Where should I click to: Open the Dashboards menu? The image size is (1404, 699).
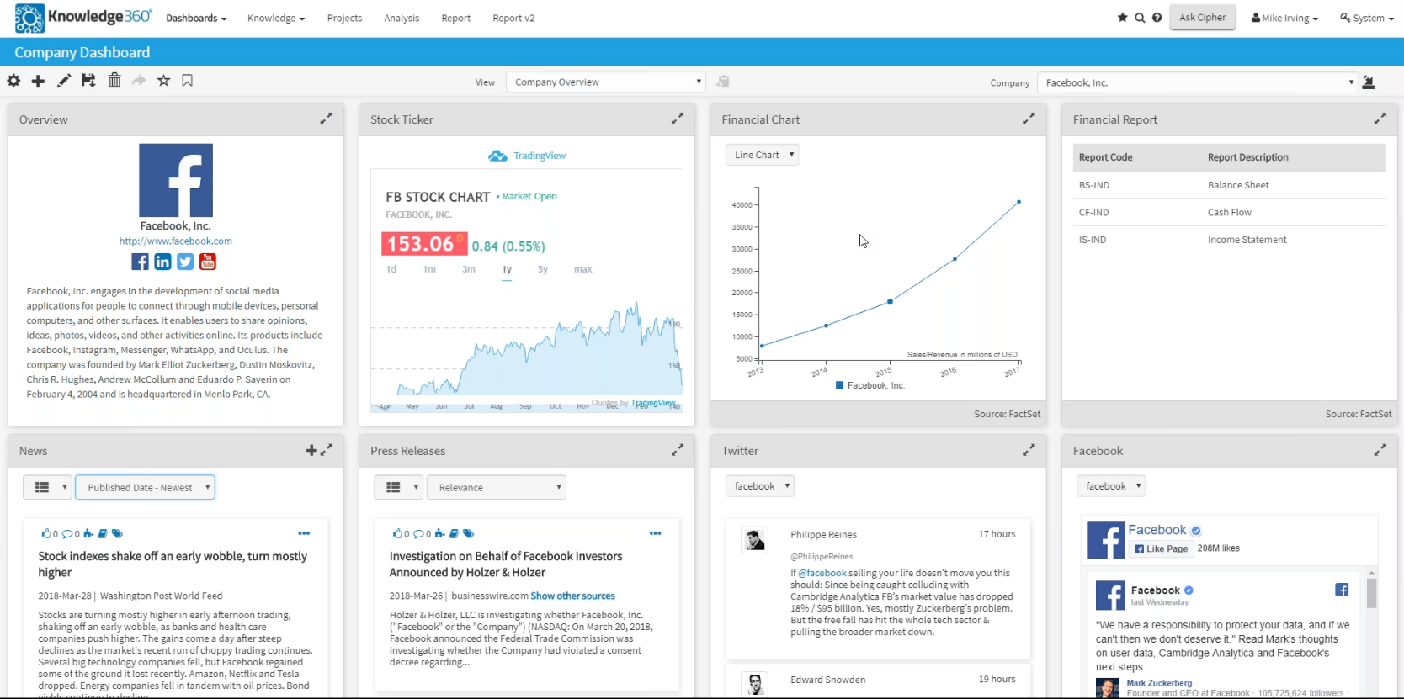click(196, 19)
